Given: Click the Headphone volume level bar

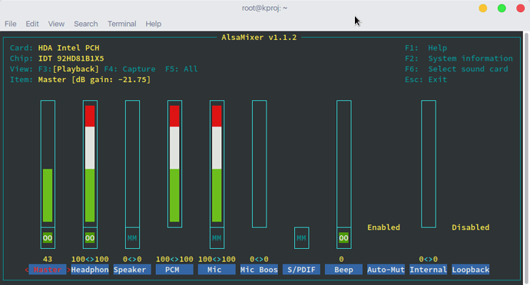Looking at the screenshot, I should (90, 164).
